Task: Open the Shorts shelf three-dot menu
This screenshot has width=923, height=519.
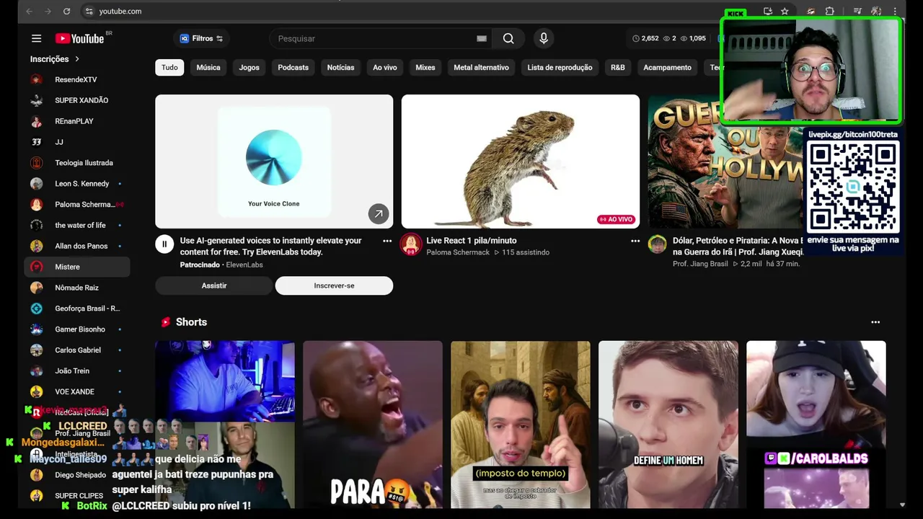Action: (x=875, y=322)
